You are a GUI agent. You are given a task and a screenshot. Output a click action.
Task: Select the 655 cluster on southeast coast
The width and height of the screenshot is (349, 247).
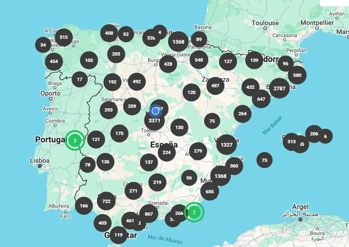tap(210, 191)
